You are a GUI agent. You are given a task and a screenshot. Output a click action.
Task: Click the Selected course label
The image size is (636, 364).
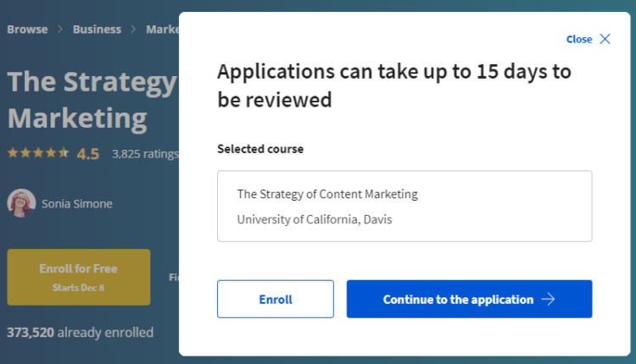click(x=260, y=149)
